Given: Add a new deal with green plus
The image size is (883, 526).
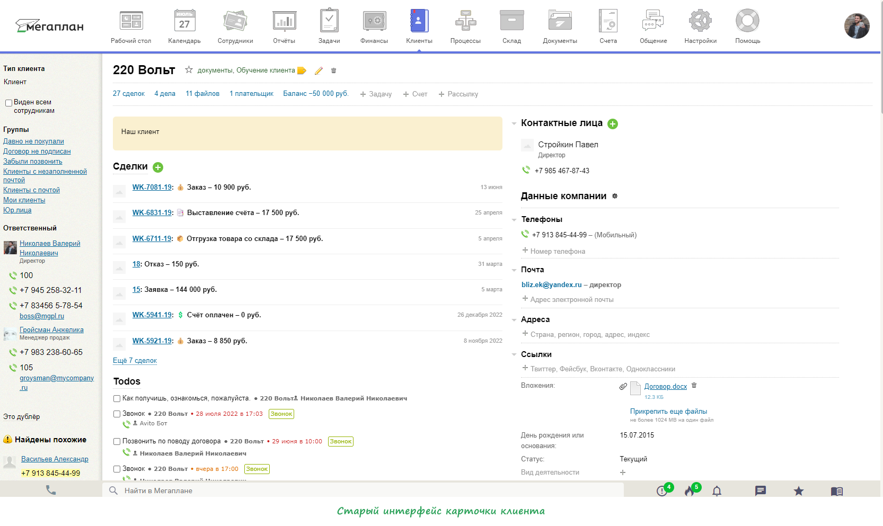Looking at the screenshot, I should coord(158,167).
